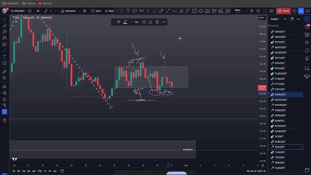311x175 pixels.
Task: Open more options in floating toolbar
Action: tap(164, 22)
